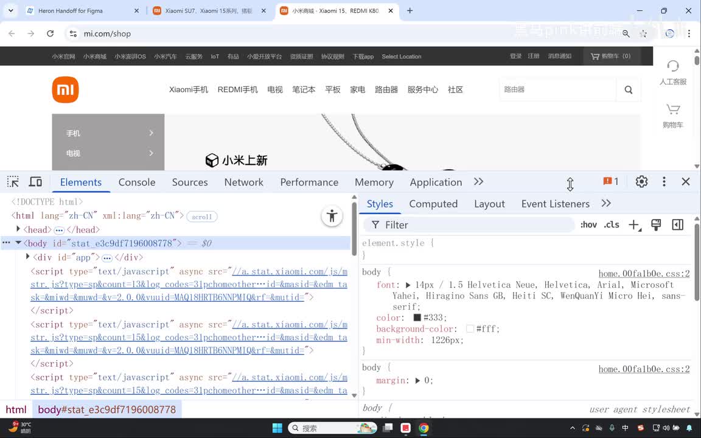
Task: Open home.00fa1b0e.css:2 link for font rule
Action: tap(644, 274)
